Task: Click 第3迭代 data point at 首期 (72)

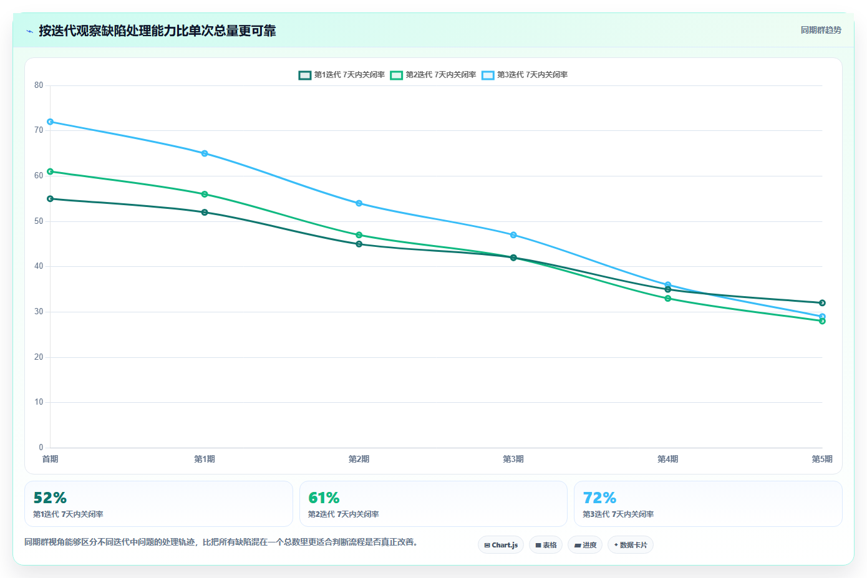Action: tap(50, 122)
